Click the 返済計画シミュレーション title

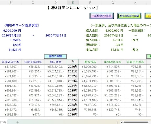tap(73, 8)
